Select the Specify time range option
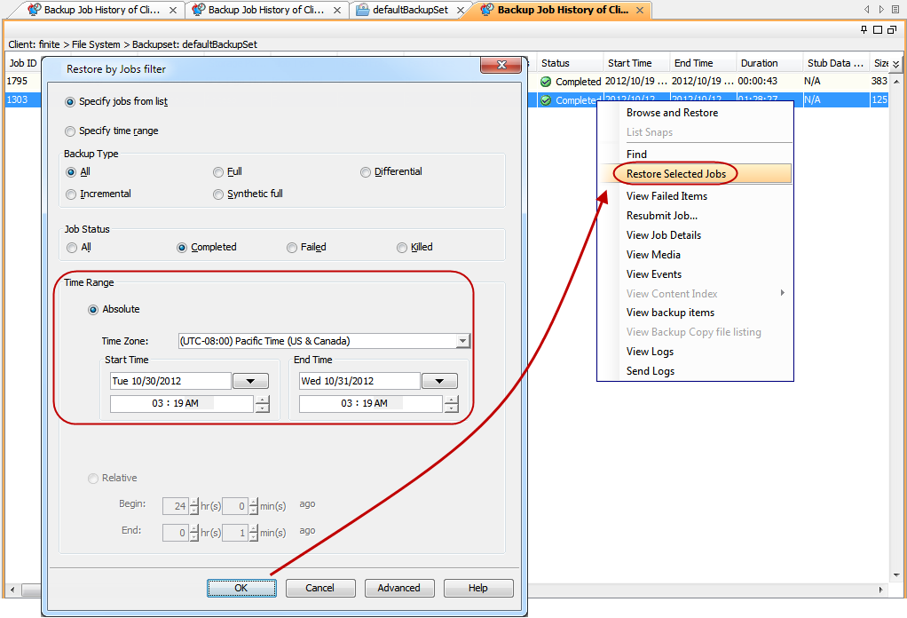907x618 pixels. coord(71,131)
